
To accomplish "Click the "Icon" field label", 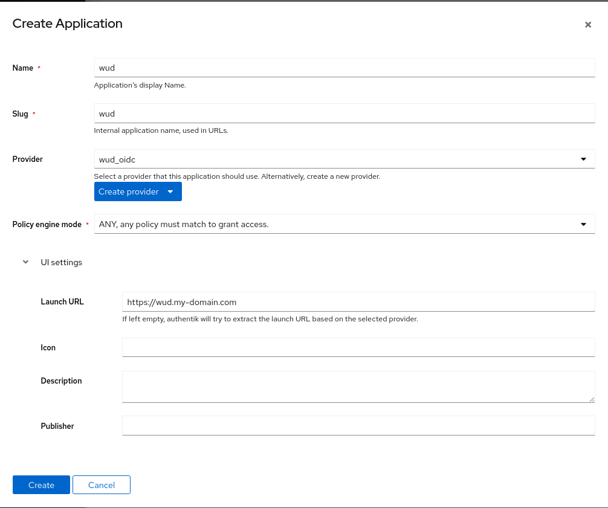I will click(48, 347).
